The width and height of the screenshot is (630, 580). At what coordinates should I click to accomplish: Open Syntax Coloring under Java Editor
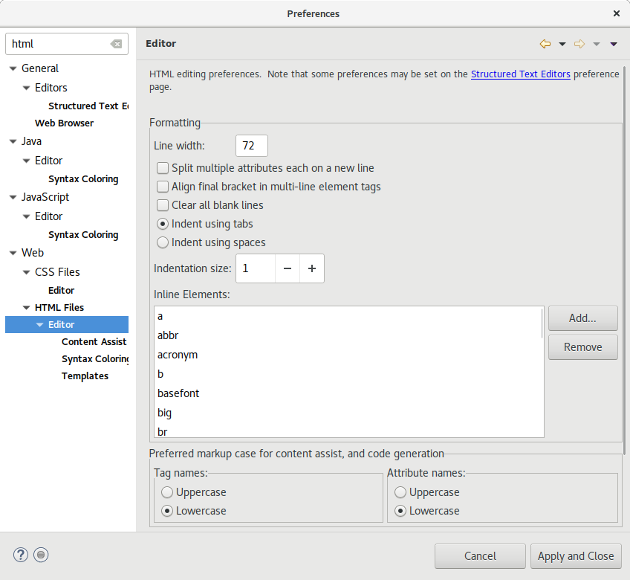83,179
